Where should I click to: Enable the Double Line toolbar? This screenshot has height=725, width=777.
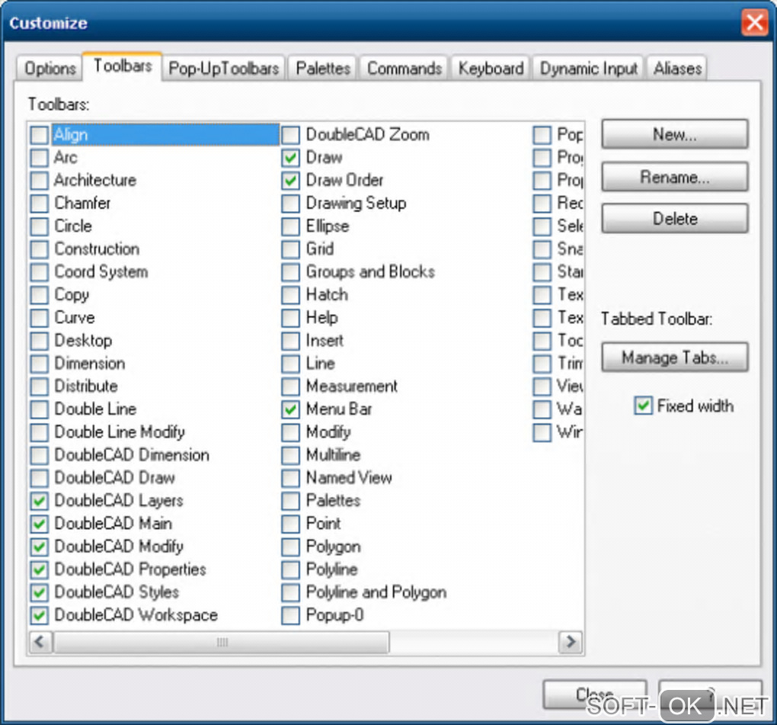[x=39, y=409]
